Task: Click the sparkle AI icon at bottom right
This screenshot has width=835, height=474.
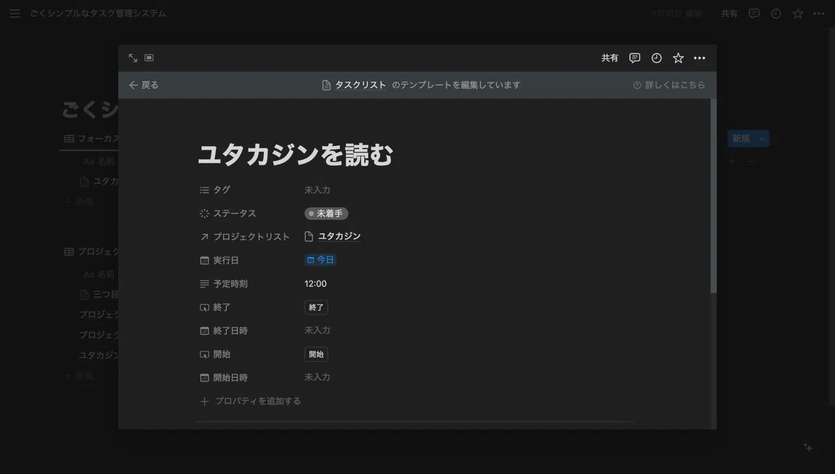Action: coord(808,448)
